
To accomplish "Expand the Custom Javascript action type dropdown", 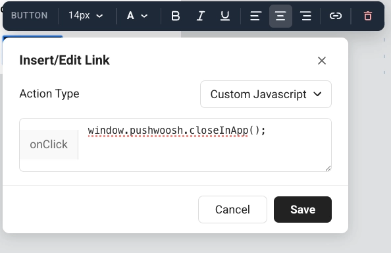I will pos(266,94).
